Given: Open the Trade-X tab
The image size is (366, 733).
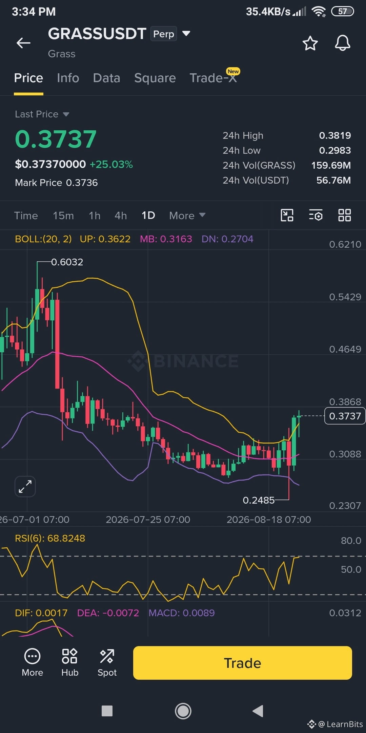Looking at the screenshot, I should click(213, 78).
